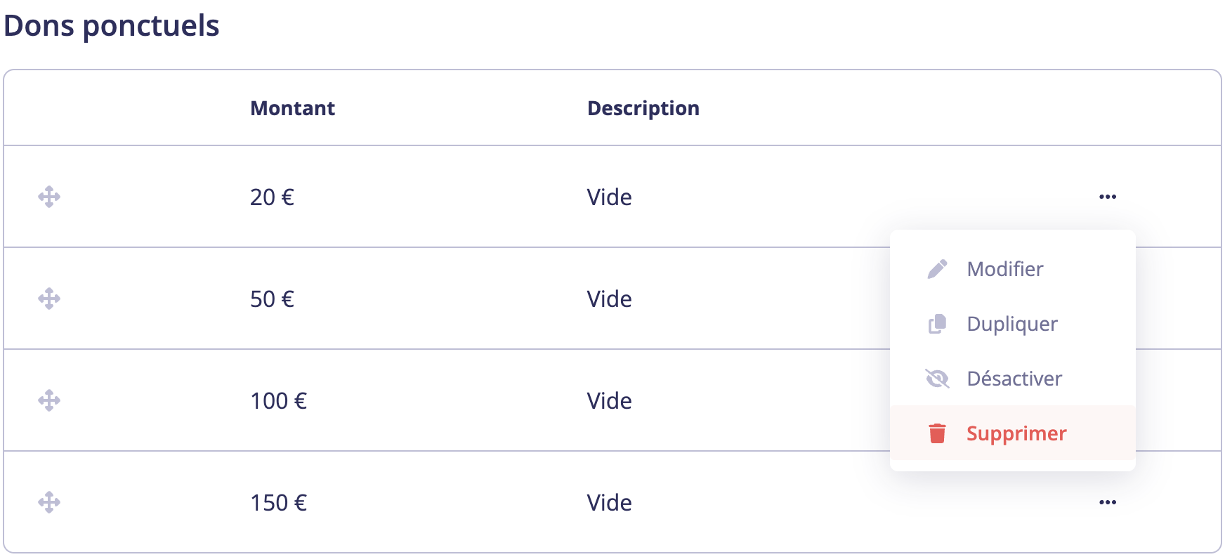This screenshot has width=1225, height=557.
Task: Choose Modifier from the context menu
Action: 1004,269
